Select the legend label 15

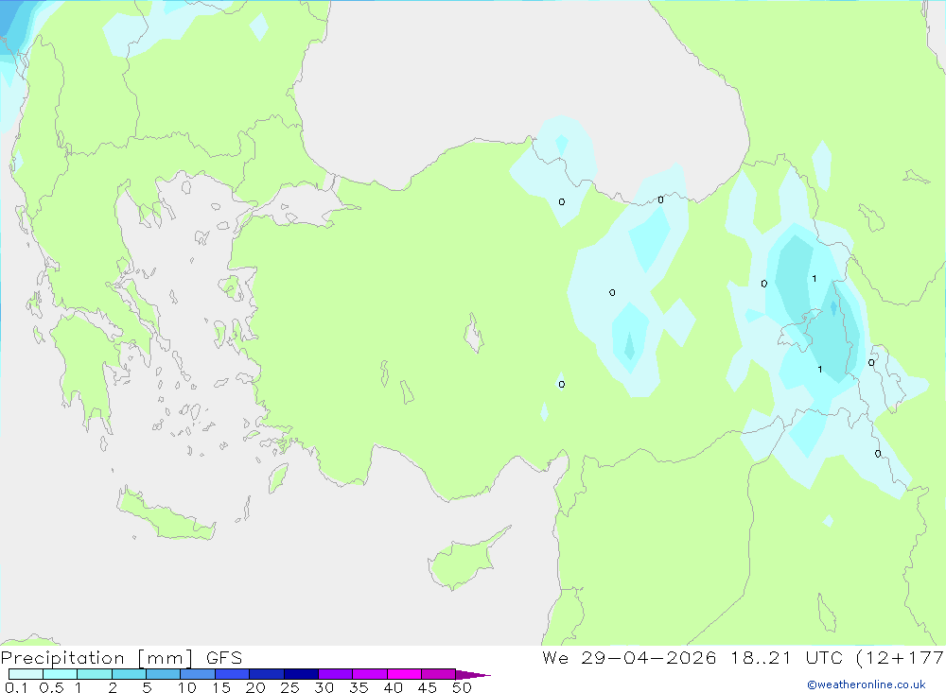221,687
